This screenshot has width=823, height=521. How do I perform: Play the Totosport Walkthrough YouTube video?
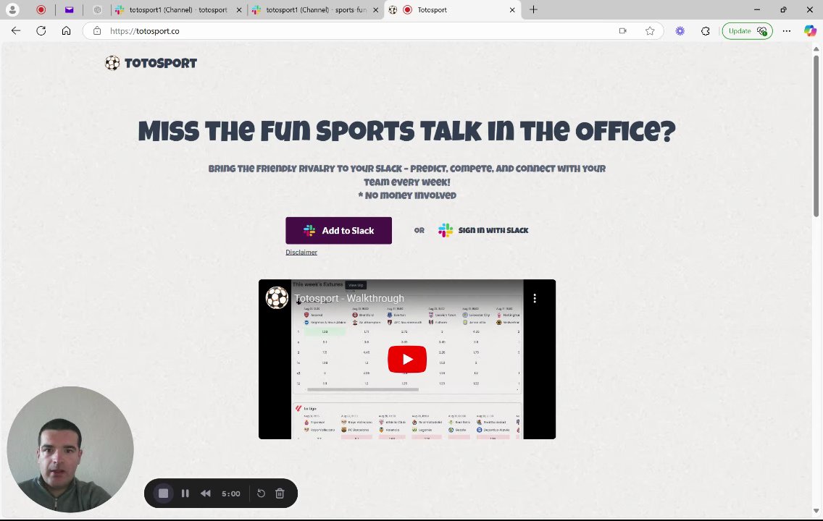[x=406, y=359]
